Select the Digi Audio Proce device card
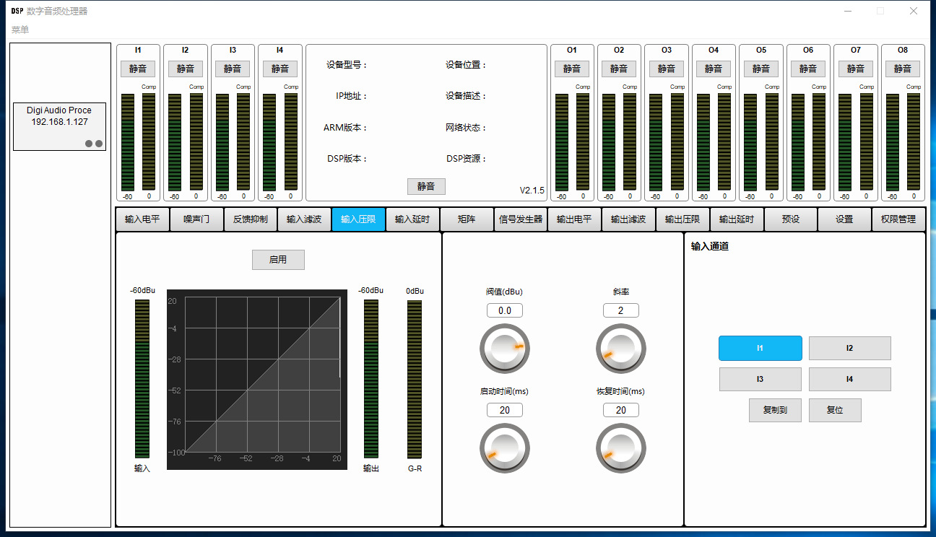The image size is (936, 537). pyautogui.click(x=60, y=126)
